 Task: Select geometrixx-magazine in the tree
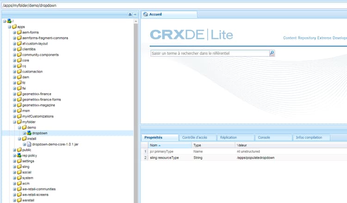[38, 105]
